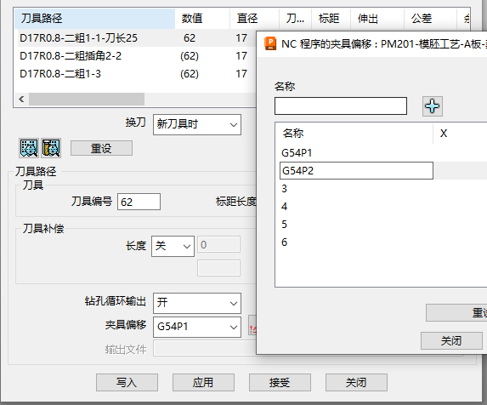Screen dimensions: 487x405
Task: Click the toolpath list left scroll arrow
Action: coord(21,100)
